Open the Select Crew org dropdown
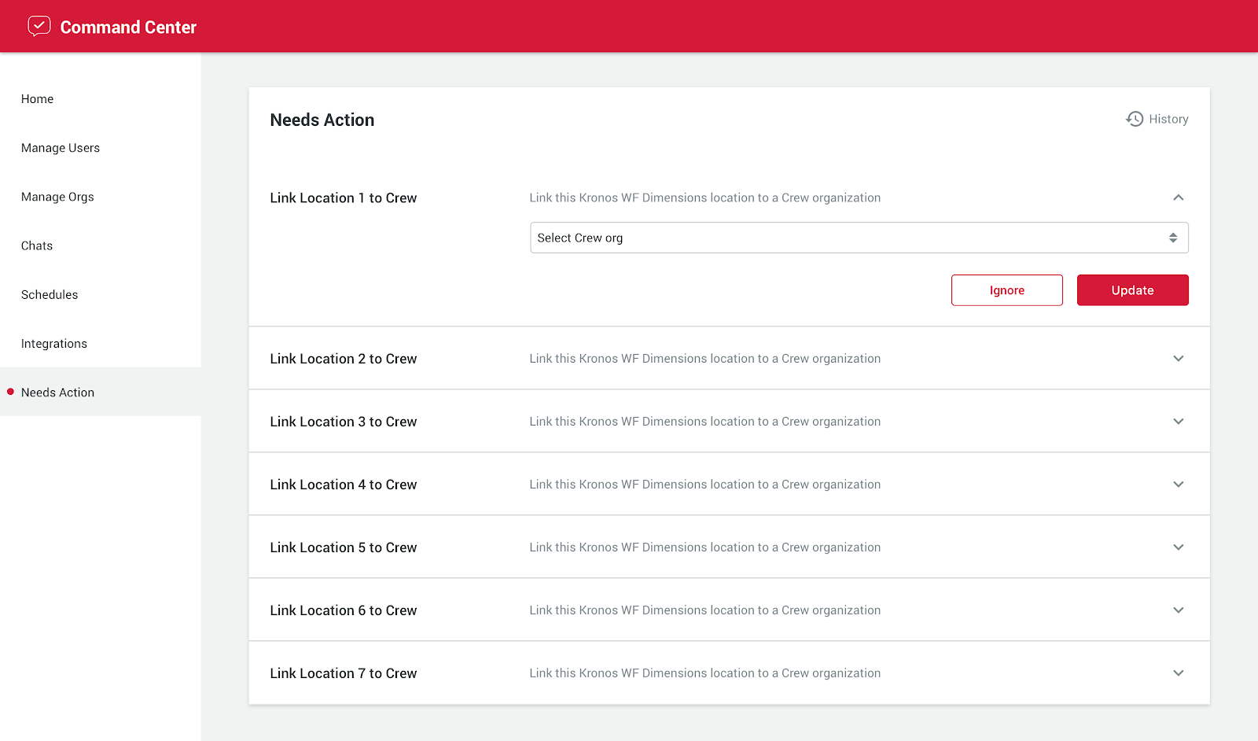Screen dimensions: 1258x741 click(x=859, y=238)
